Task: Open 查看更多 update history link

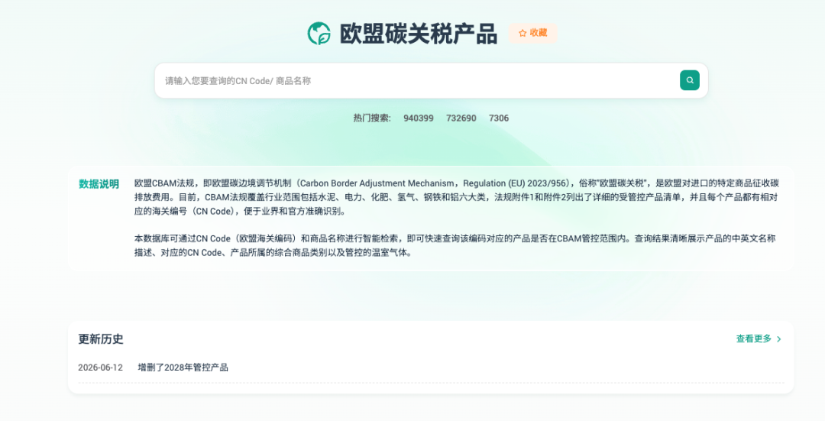Action: [x=759, y=339]
